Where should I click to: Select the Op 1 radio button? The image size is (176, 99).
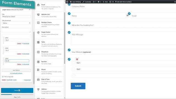[74, 63]
